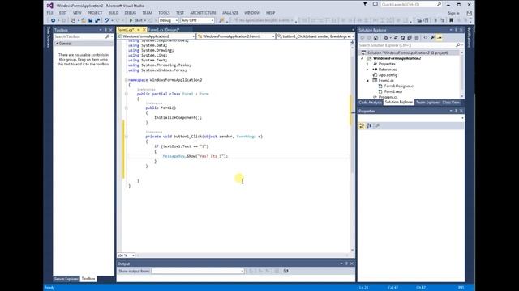Toggle Categorized view in Properties panel
The height and width of the screenshot is (291, 519).
point(362,126)
